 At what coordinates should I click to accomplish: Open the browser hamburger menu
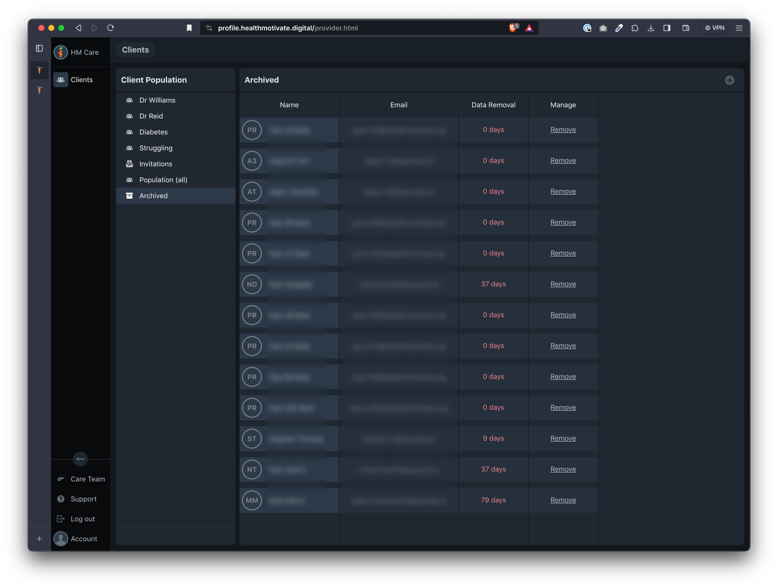[x=739, y=28]
